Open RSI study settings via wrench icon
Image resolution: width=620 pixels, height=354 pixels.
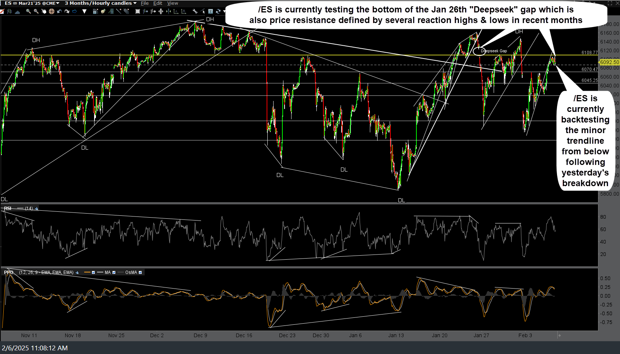pos(37,208)
